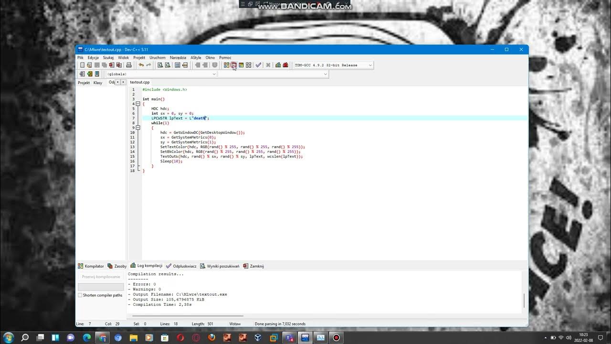
Task: Open the Log kompilacji bottom tab
Action: point(147,266)
